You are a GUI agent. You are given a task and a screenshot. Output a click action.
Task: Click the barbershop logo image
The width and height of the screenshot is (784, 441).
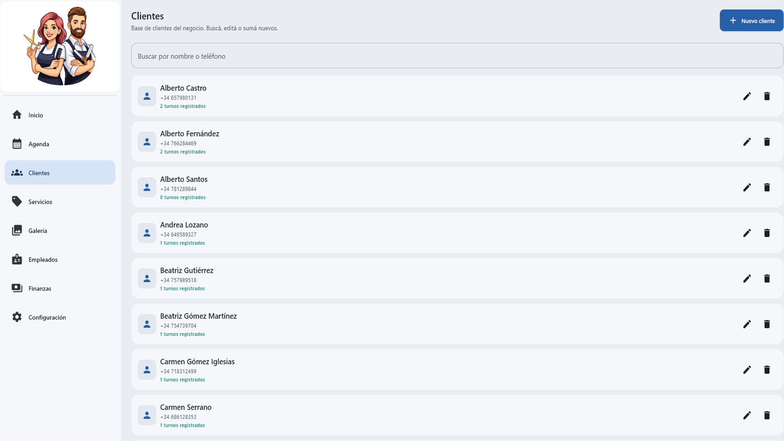[x=60, y=46]
